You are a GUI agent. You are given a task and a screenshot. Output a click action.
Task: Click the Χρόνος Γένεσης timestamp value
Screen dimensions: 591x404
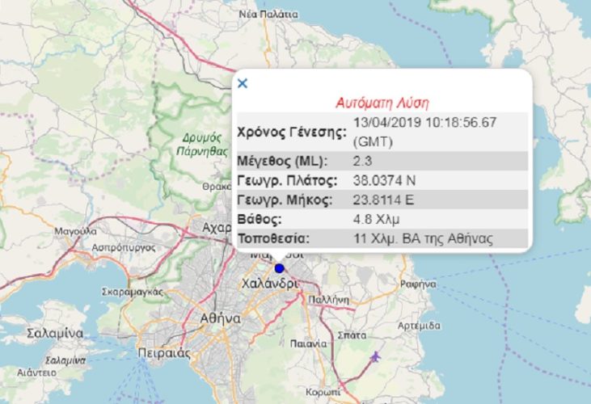(437, 130)
